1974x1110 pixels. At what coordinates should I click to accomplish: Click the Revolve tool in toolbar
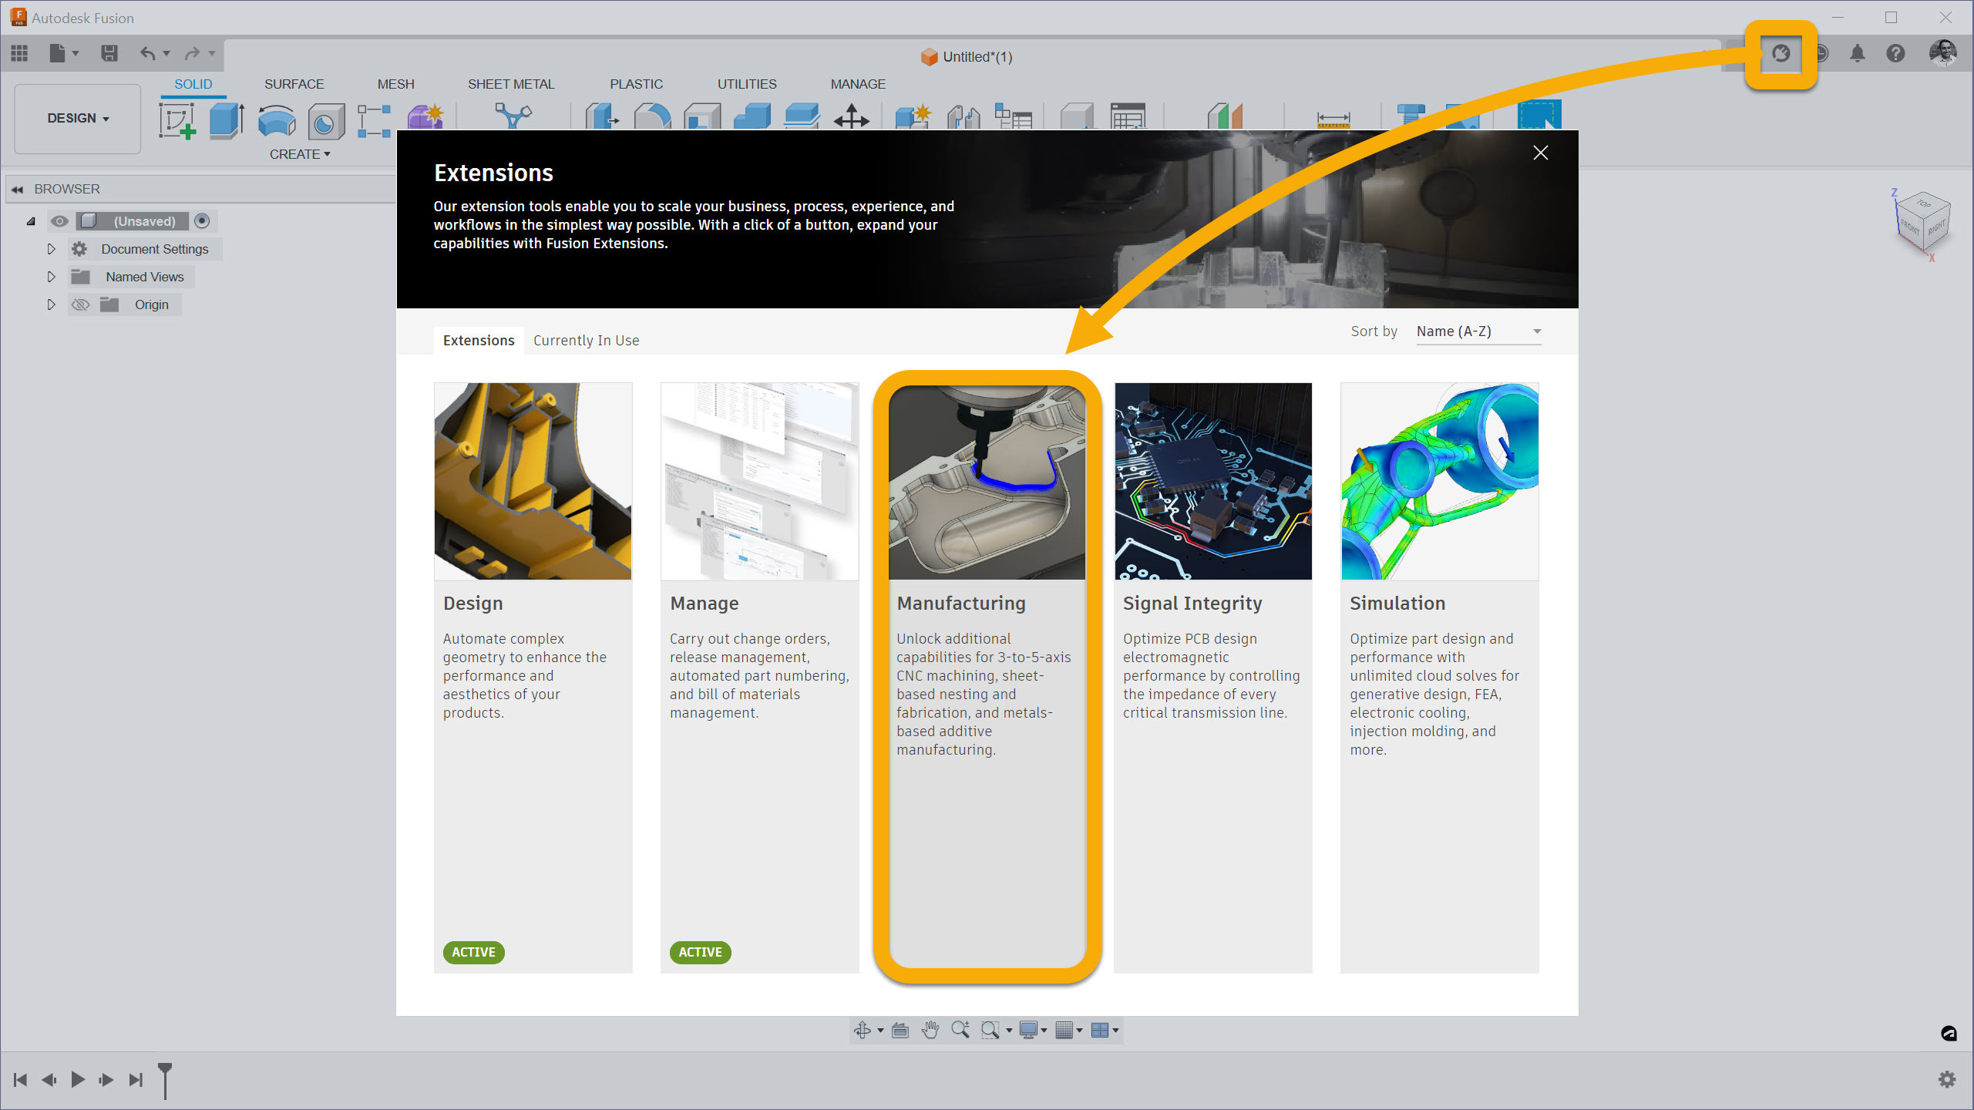tap(277, 122)
